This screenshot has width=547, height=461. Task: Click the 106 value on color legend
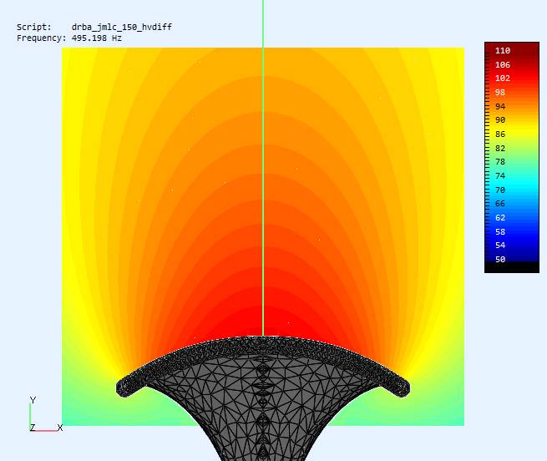[503, 64]
